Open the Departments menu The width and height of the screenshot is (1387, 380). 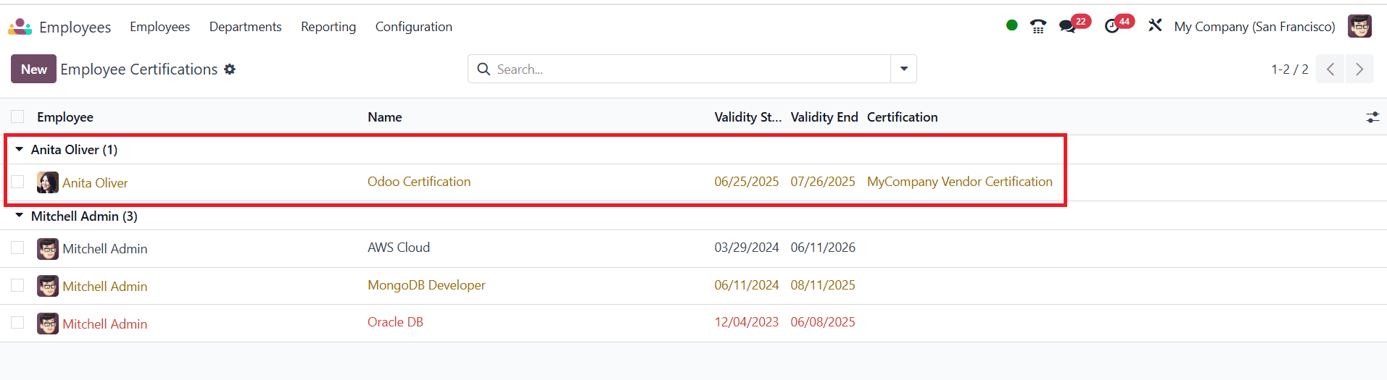(245, 27)
